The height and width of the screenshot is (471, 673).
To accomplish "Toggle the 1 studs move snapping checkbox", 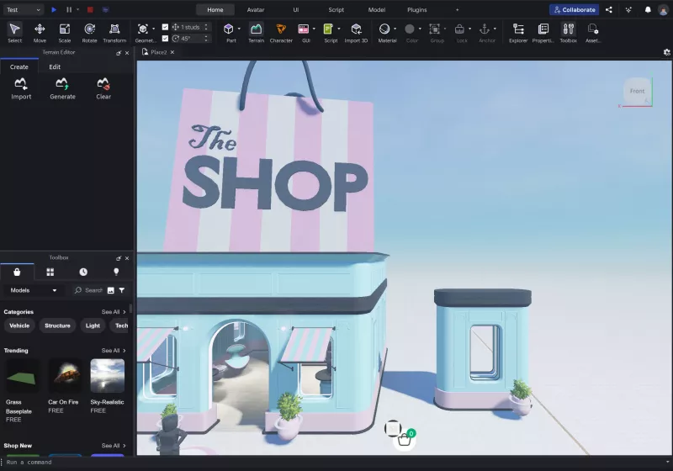I will [x=165, y=27].
